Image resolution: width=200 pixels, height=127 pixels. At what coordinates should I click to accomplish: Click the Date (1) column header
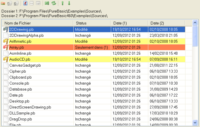click(x=129, y=23)
